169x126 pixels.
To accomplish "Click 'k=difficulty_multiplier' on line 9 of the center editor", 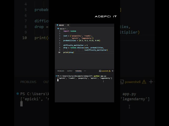I will [x=96, y=50].
